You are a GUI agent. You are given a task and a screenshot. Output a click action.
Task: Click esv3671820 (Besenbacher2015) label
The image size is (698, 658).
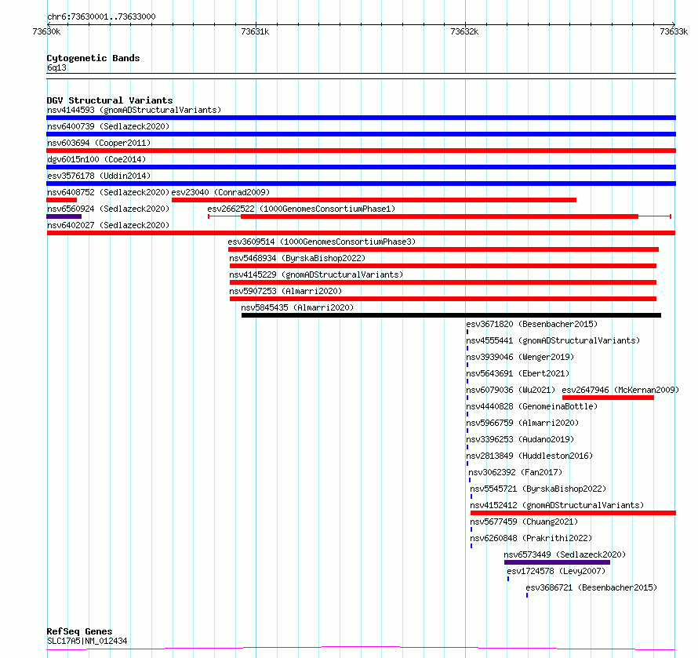[532, 324]
